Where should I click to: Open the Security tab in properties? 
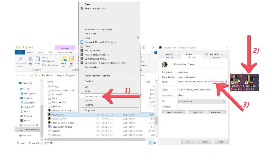point(169,54)
